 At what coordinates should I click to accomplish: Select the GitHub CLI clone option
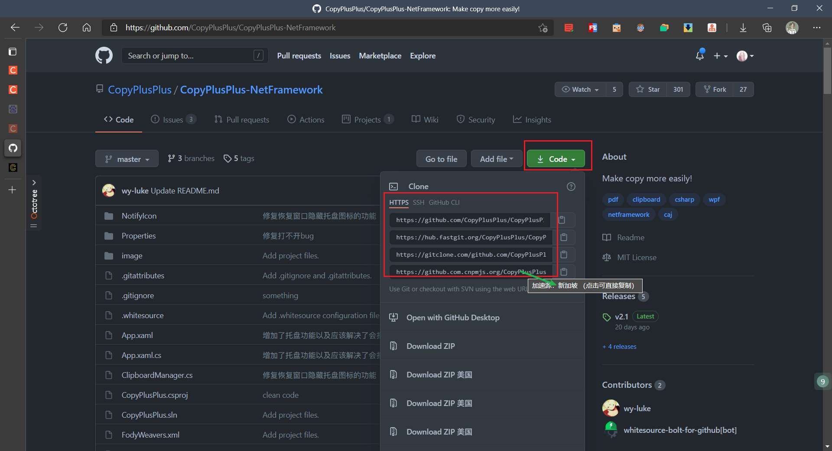point(444,203)
